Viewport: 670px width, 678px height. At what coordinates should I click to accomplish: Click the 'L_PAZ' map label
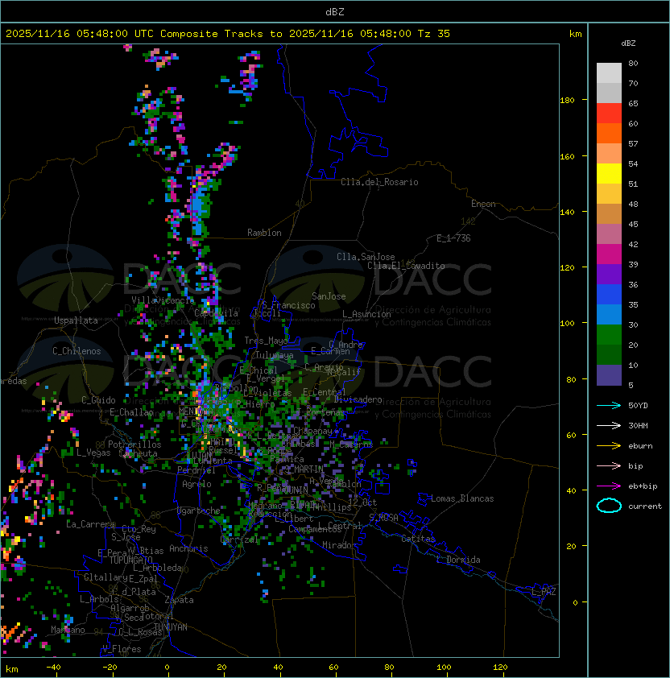click(x=544, y=592)
